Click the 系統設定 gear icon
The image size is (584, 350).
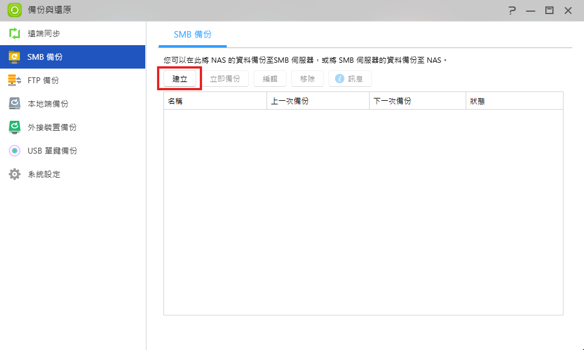coord(14,174)
